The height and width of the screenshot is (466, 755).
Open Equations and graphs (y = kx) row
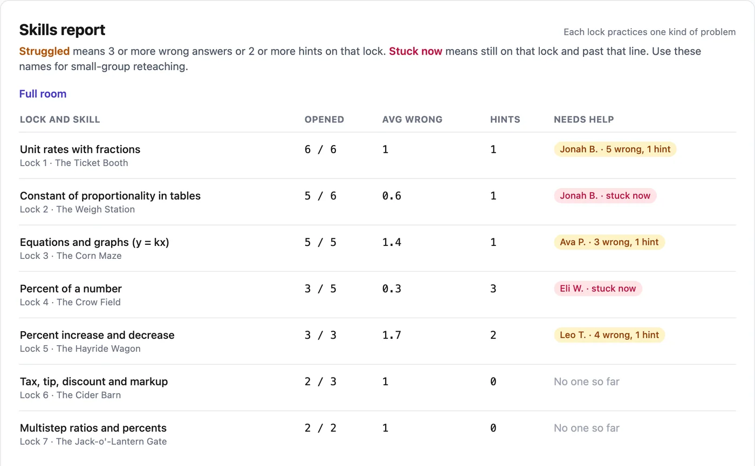(377, 248)
